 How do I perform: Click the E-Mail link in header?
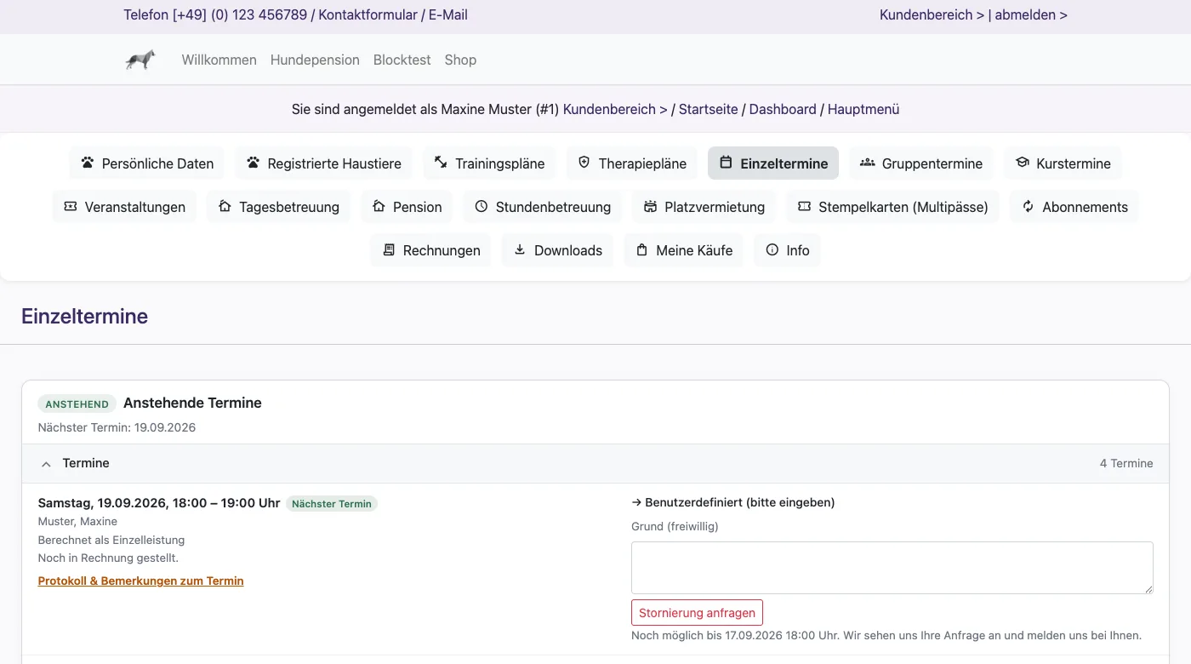[x=447, y=14]
